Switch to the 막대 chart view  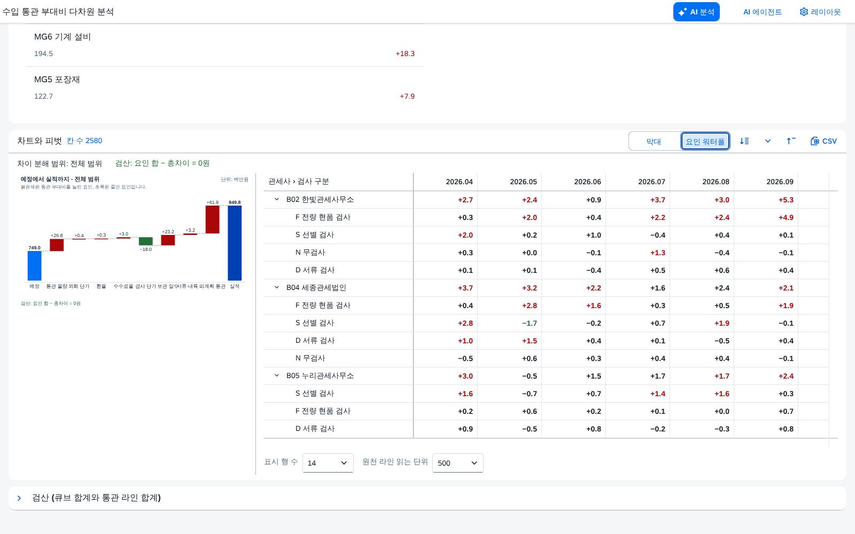pos(654,142)
